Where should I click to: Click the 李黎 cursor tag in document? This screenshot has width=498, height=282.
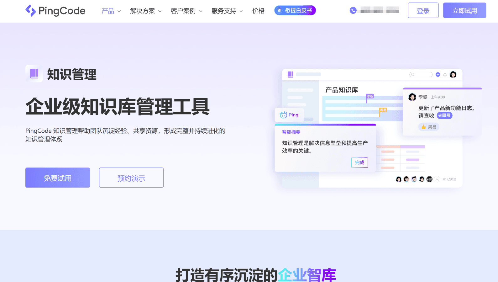370,96
